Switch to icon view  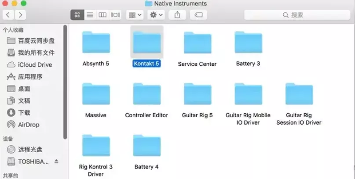77,15
